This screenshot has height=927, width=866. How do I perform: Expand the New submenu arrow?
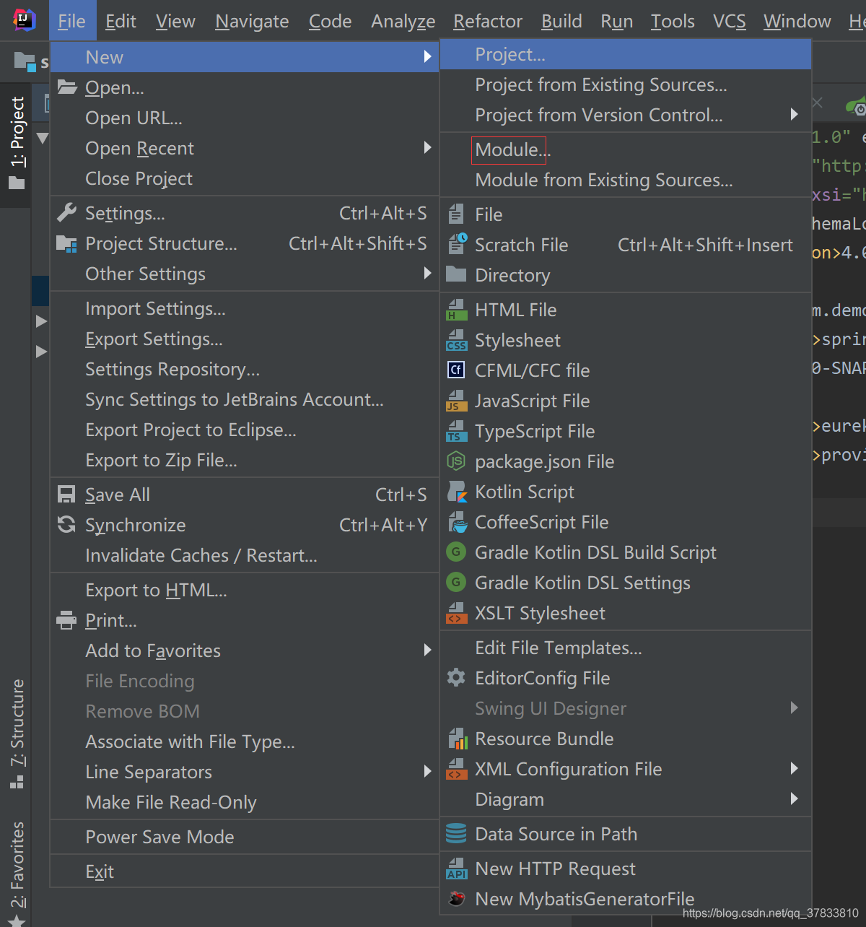click(x=427, y=56)
